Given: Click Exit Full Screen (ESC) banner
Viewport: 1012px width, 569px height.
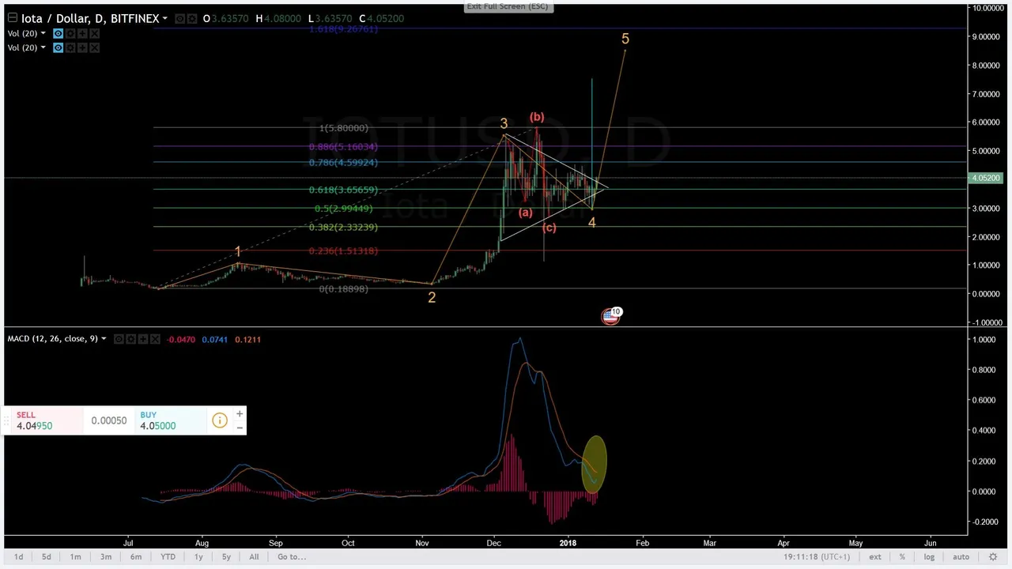Looking at the screenshot, I should click(x=507, y=6).
